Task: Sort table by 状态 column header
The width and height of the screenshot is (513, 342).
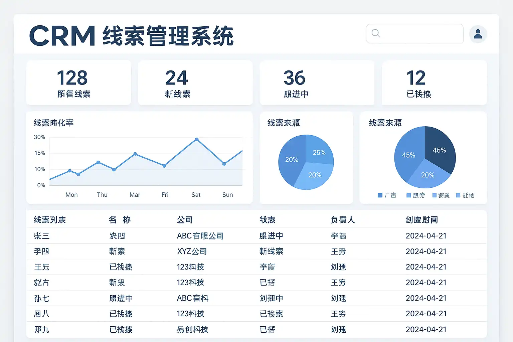Action: click(268, 220)
